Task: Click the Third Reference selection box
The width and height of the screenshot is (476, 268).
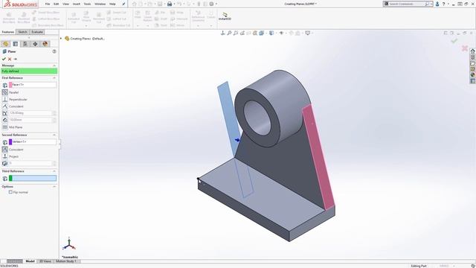Action: click(33, 179)
